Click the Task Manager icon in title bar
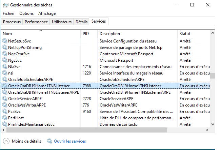Screen dimensions: 221x150 point(6,5)
